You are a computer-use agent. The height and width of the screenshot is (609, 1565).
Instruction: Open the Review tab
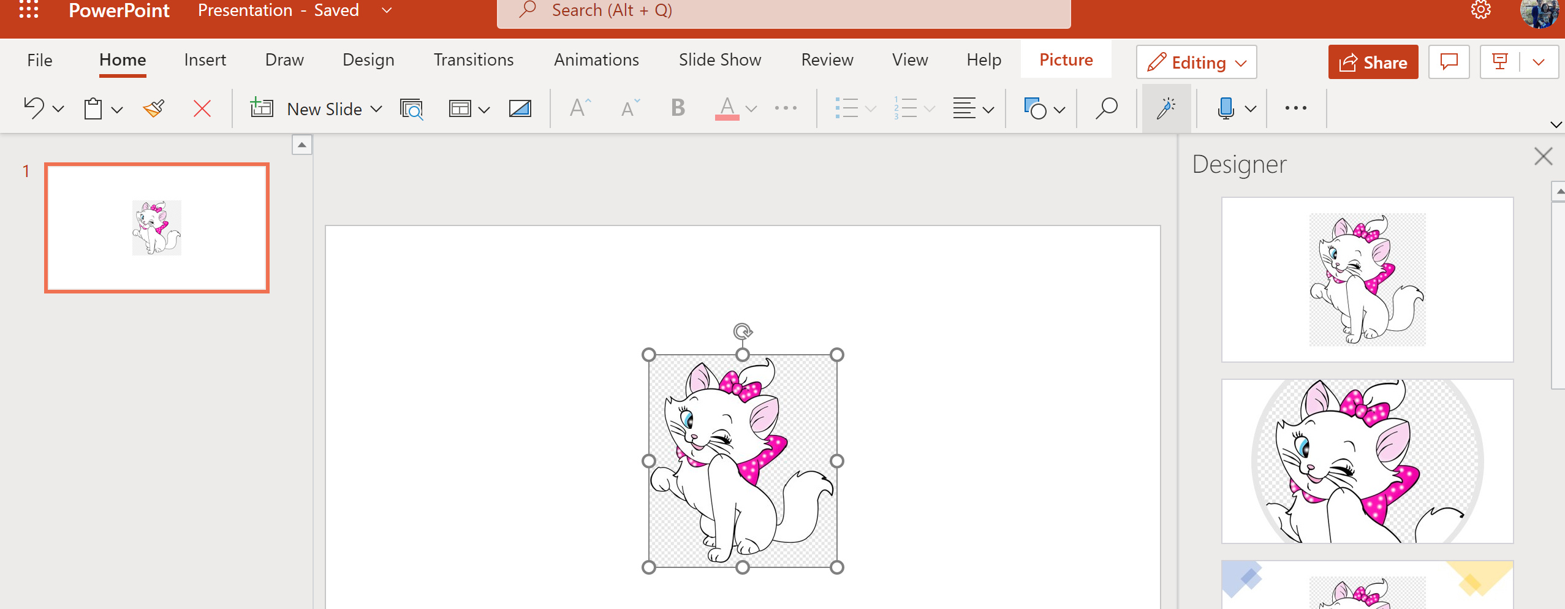coord(827,60)
